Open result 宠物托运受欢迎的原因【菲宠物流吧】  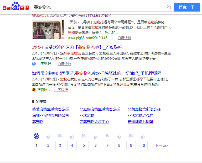77,47
